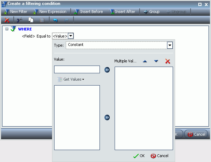Delete with the red X toolbar icon
Viewport: 211px width, 162px height.
7,20
